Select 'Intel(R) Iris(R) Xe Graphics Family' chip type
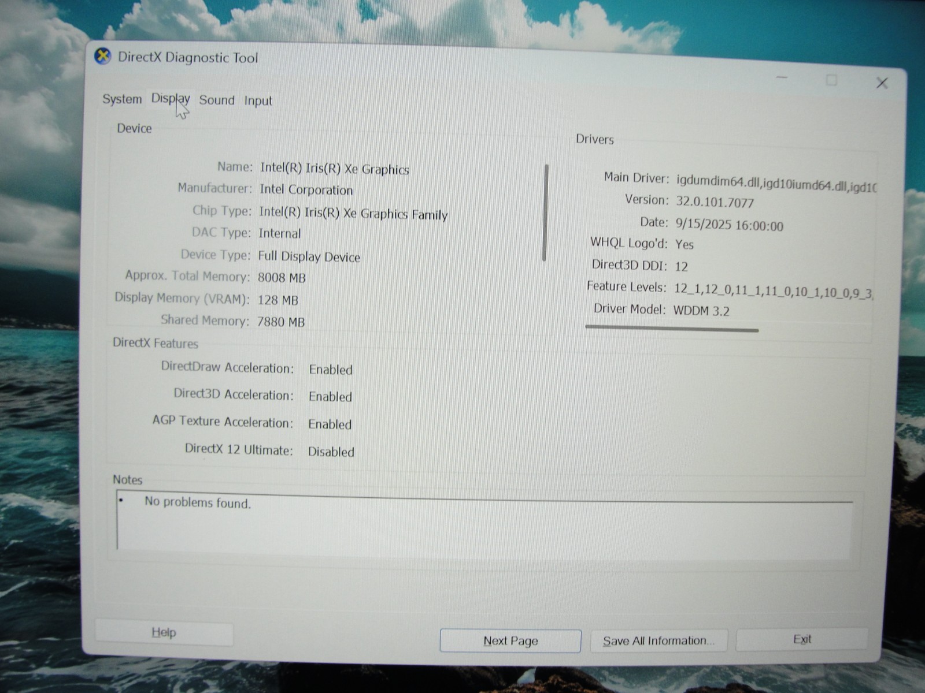 click(353, 213)
